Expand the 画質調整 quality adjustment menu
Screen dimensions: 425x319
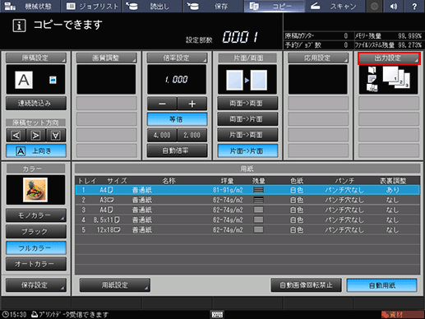point(106,58)
